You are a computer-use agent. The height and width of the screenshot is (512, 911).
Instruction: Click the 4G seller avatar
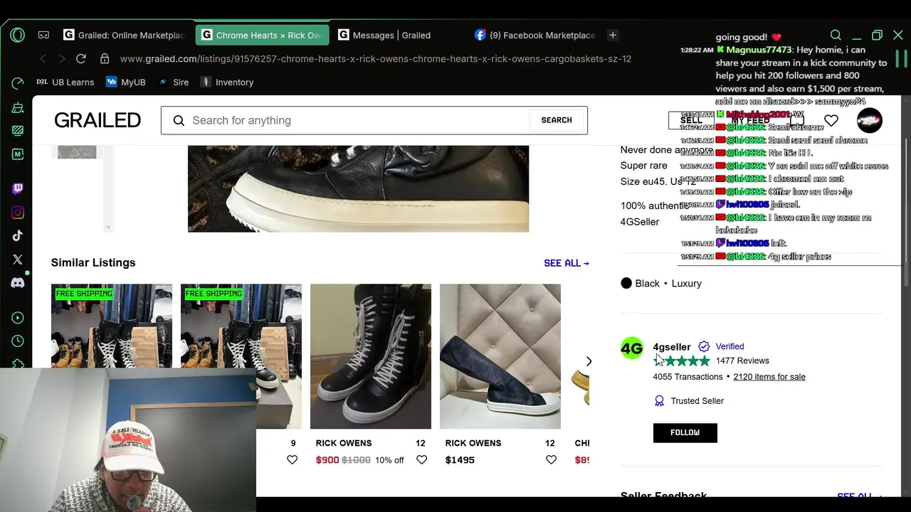pos(632,348)
